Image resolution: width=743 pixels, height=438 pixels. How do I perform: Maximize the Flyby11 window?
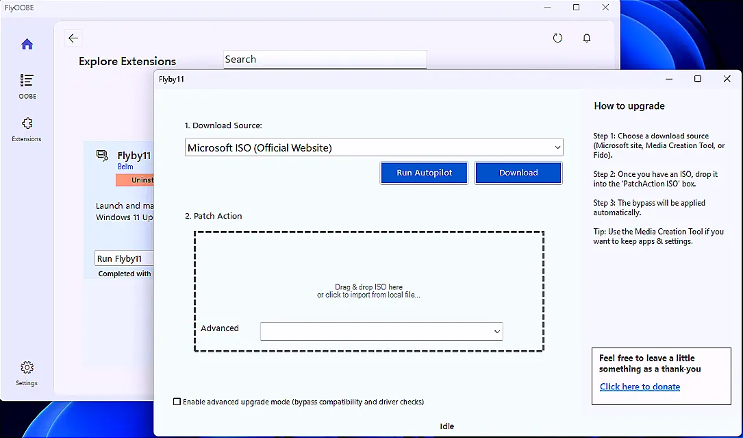pyautogui.click(x=697, y=79)
